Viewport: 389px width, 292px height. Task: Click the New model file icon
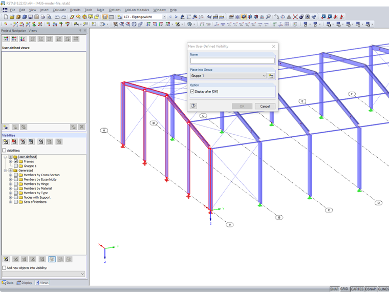(6, 17)
